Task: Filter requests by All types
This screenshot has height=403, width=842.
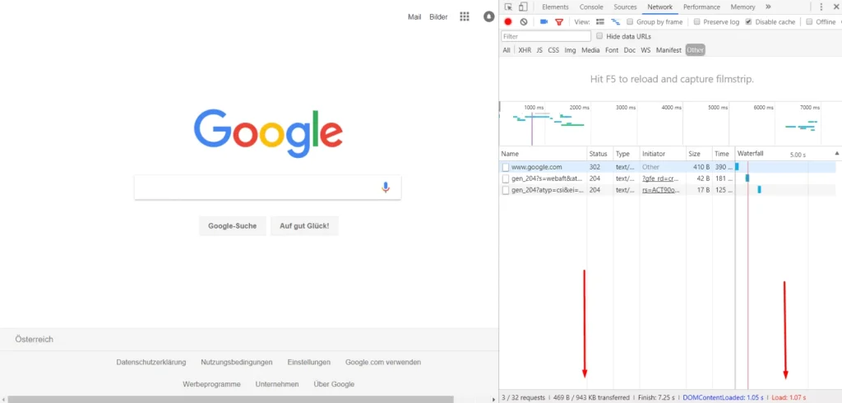Action: 507,50
